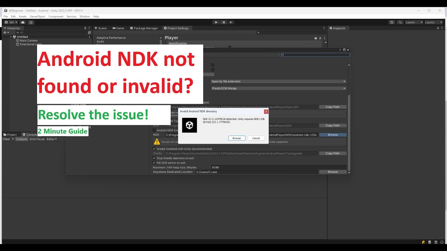Toggle Stop Gradle daemons on exit

(x=154, y=158)
